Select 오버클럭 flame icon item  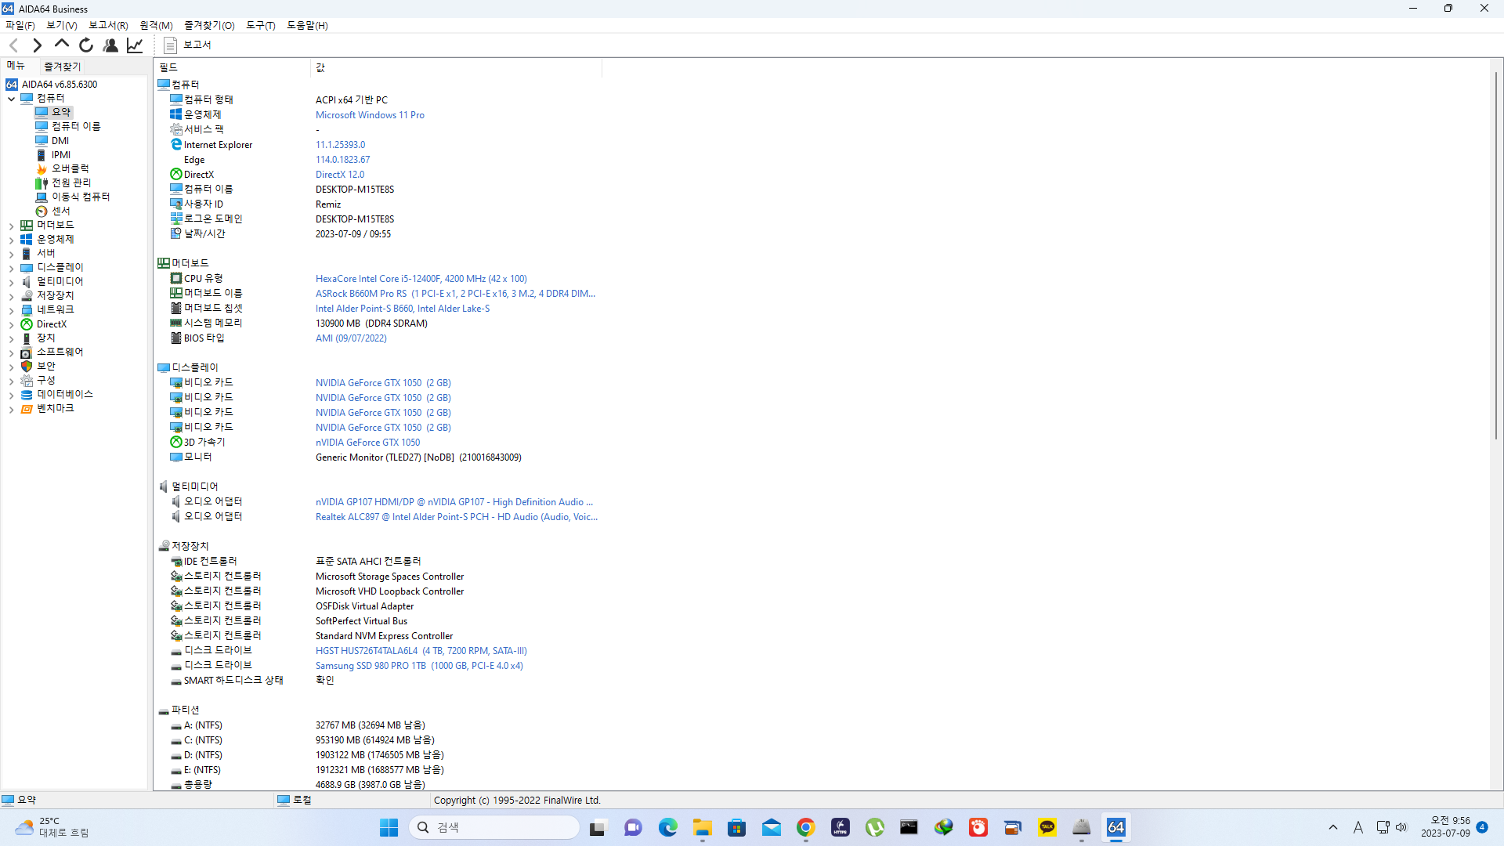point(42,169)
